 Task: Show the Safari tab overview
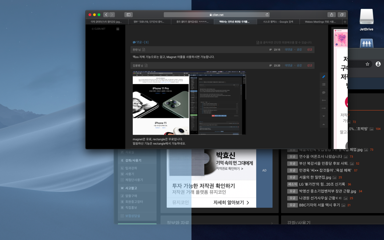(342, 15)
